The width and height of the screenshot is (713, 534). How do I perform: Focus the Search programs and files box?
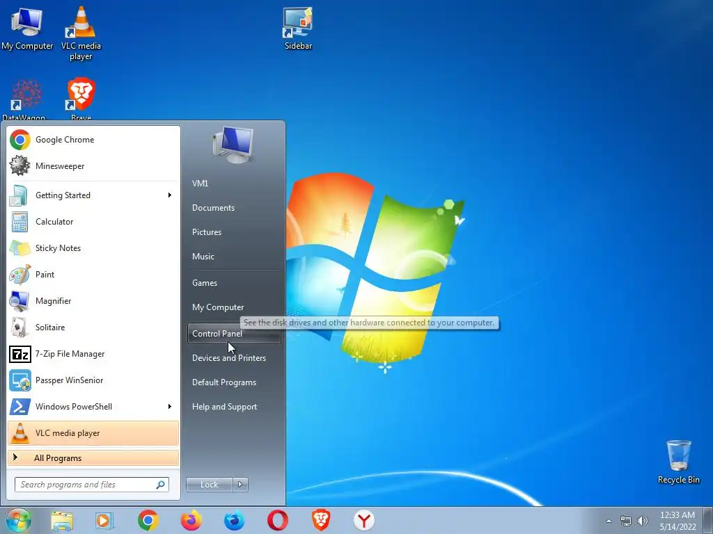click(x=92, y=485)
